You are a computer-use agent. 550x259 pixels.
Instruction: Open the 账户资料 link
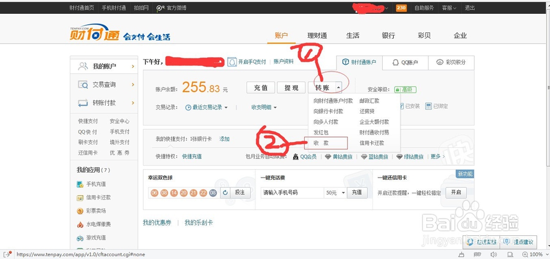[x=283, y=62]
